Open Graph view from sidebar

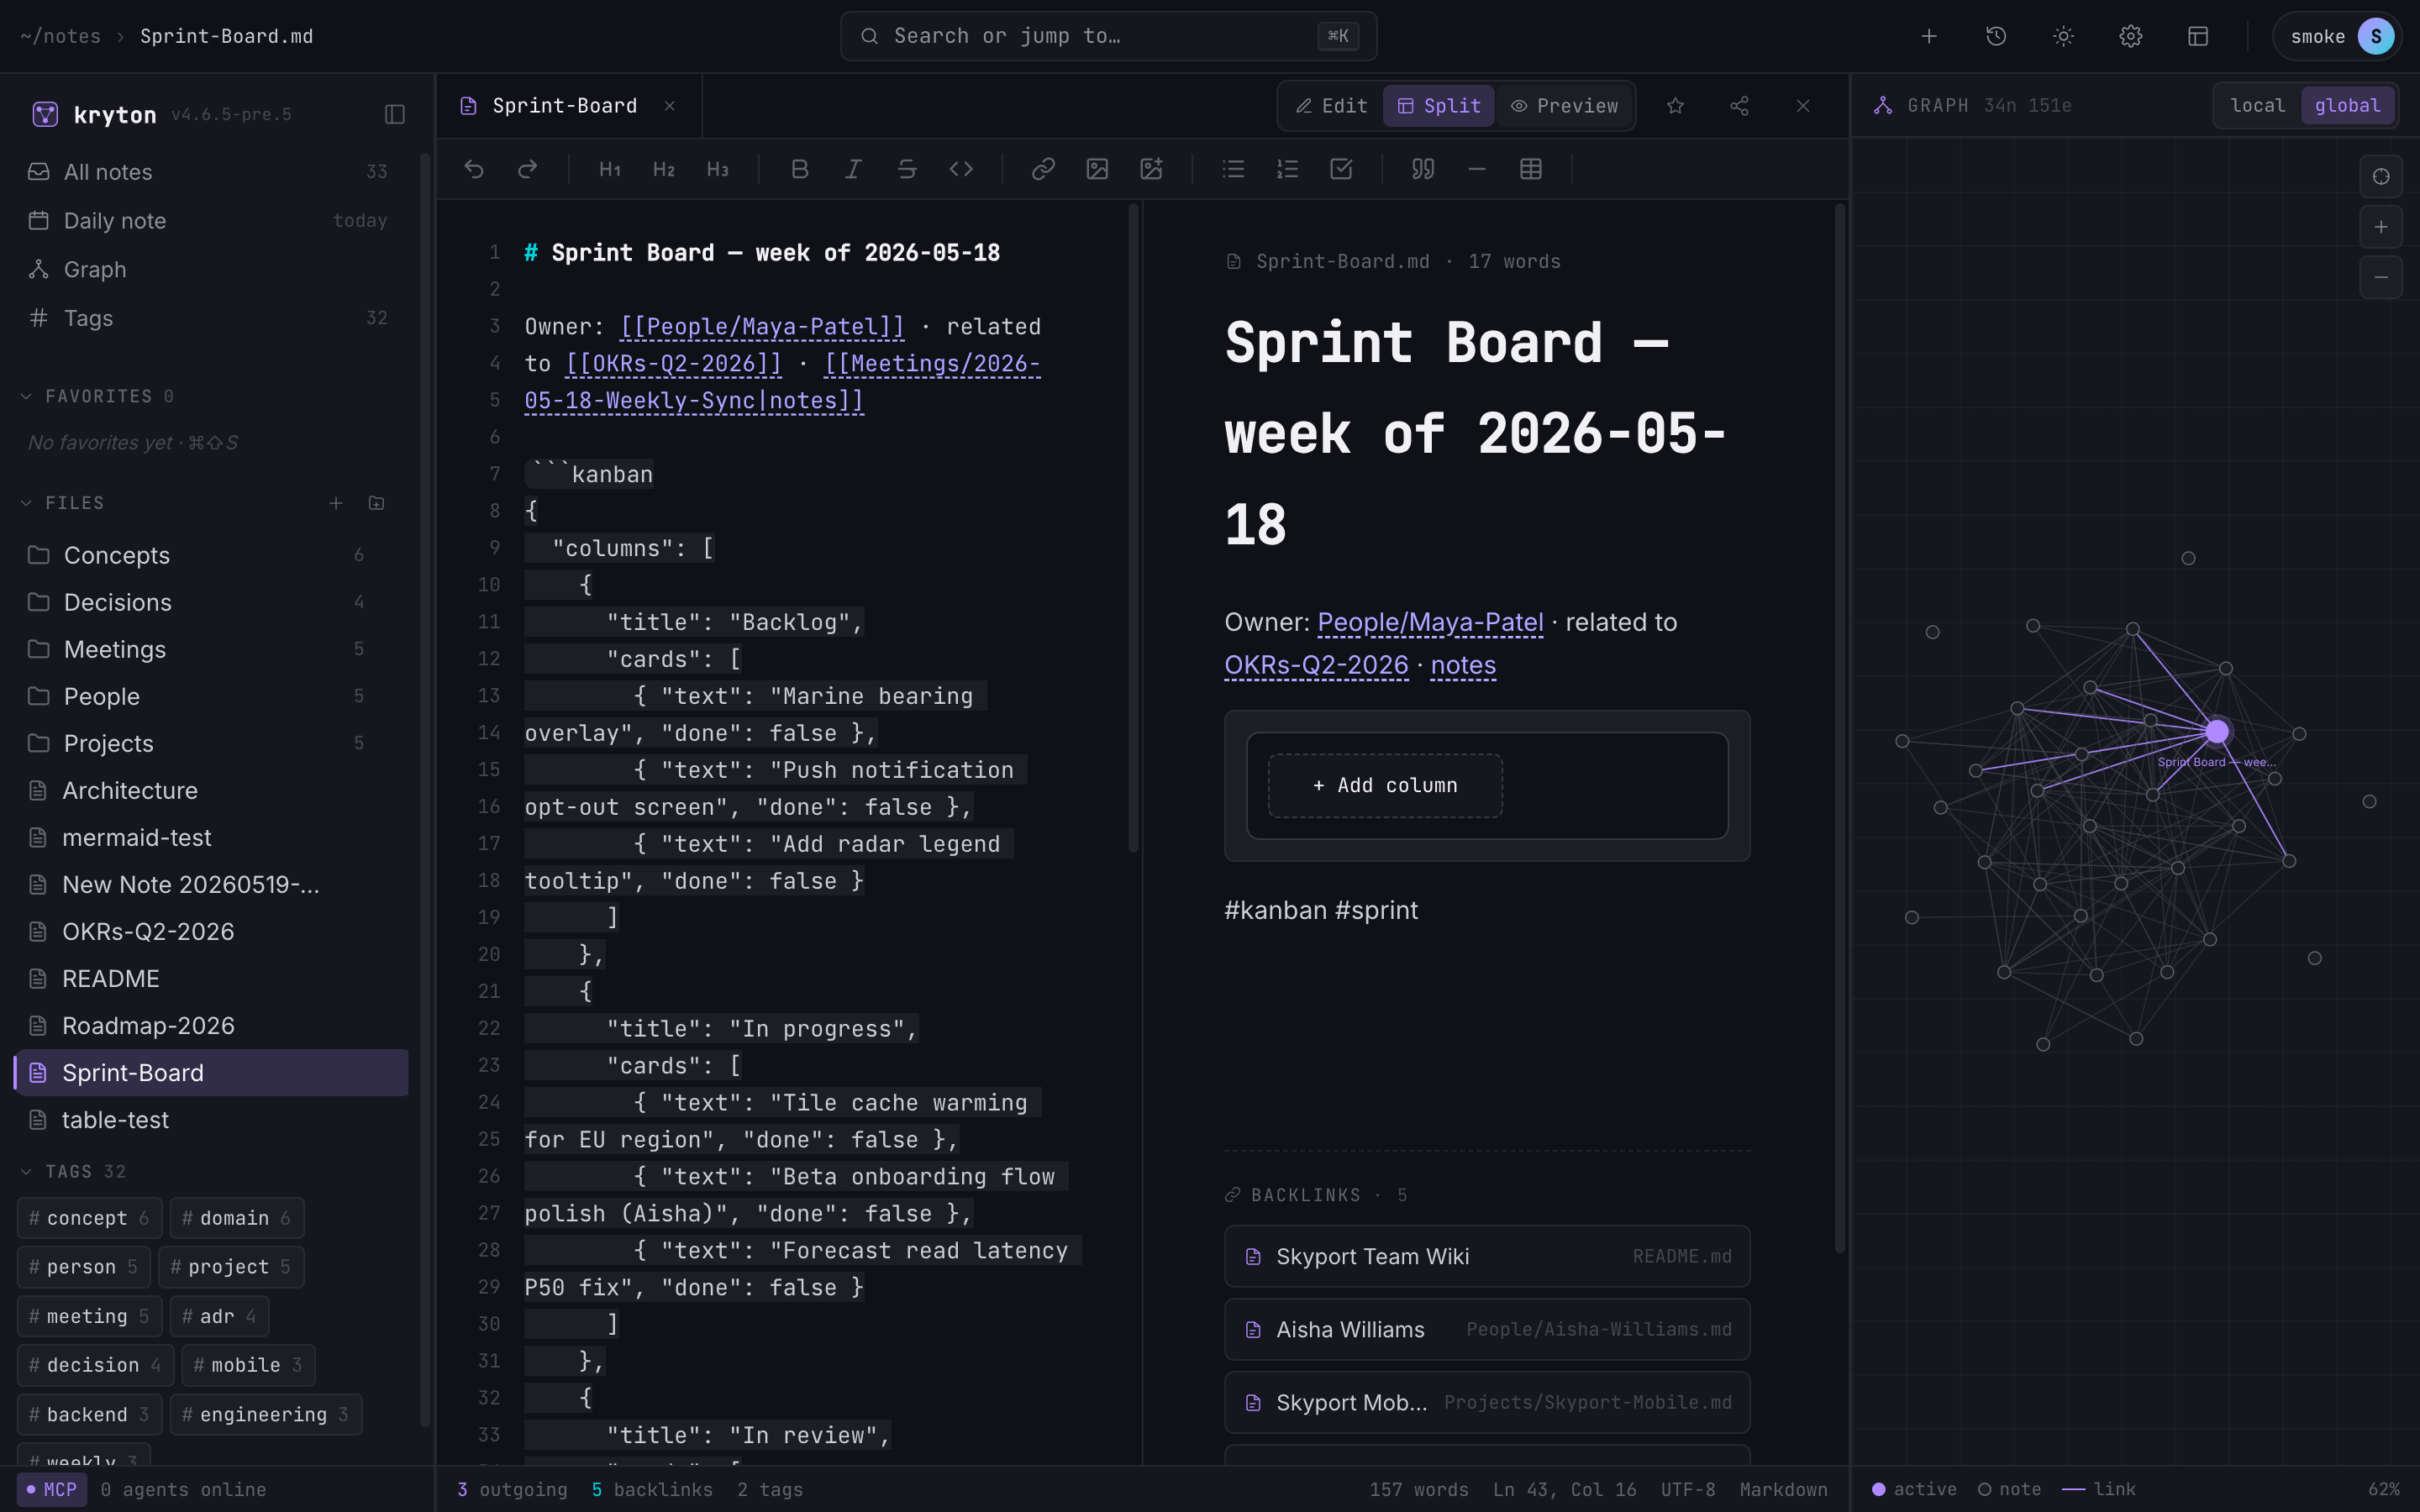(x=210, y=270)
